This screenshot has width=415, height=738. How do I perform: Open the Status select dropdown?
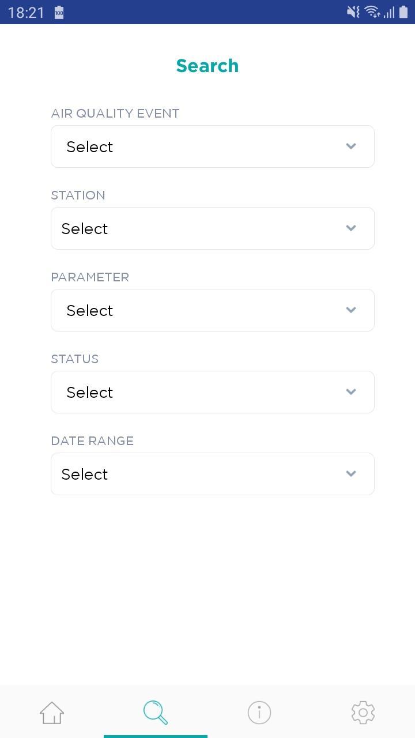[x=212, y=392]
